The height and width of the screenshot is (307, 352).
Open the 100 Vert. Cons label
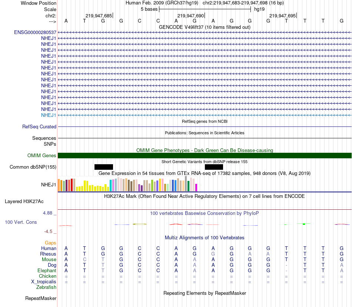pyautogui.click(x=21, y=222)
